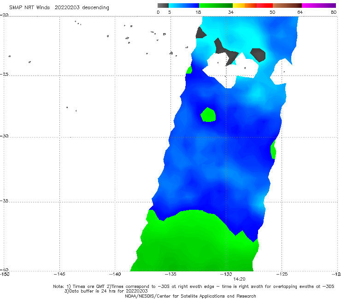
Task: Click the '64' label under the color bar
Action: [x=300, y=12]
